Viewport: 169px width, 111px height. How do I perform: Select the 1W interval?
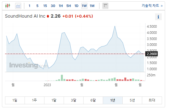pyautogui.click(x=84, y=6)
